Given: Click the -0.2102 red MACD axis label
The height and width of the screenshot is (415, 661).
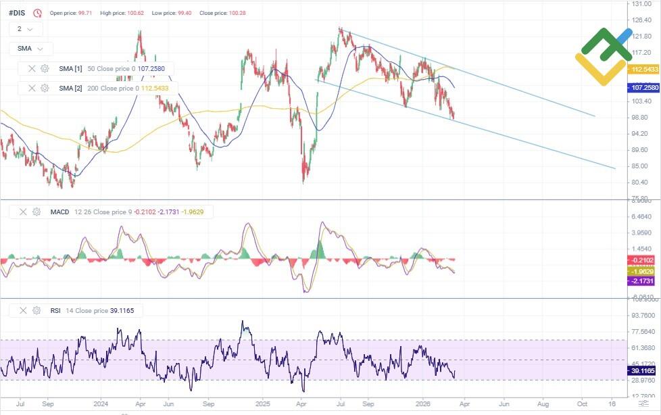Looking at the screenshot, I should tap(641, 260).
